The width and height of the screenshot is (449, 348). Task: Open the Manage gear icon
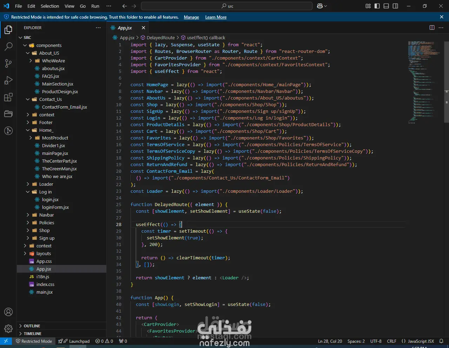[8, 329]
